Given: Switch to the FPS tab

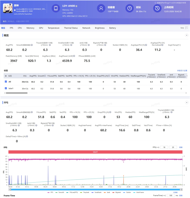Looking at the screenshot, I should (x=11, y=28).
